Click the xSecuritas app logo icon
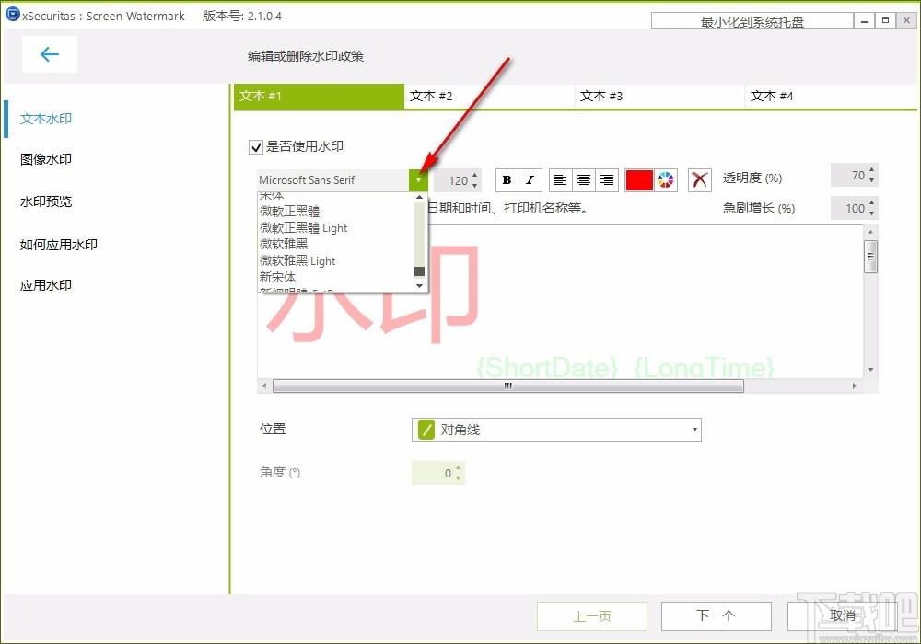Image resolution: width=921 pixels, height=644 pixels. (x=12, y=14)
